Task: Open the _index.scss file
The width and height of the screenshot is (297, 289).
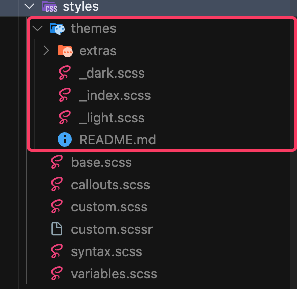Action: tap(115, 95)
